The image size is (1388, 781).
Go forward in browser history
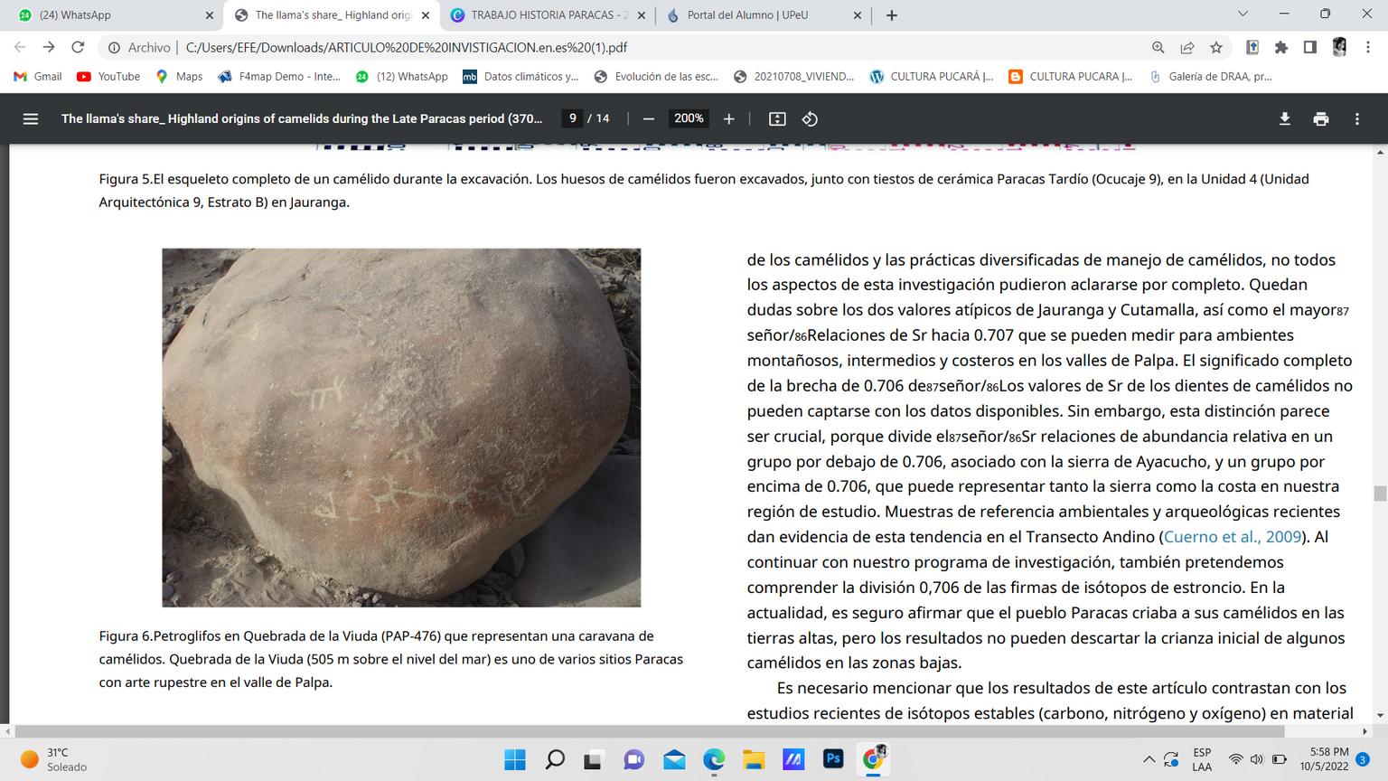point(49,47)
